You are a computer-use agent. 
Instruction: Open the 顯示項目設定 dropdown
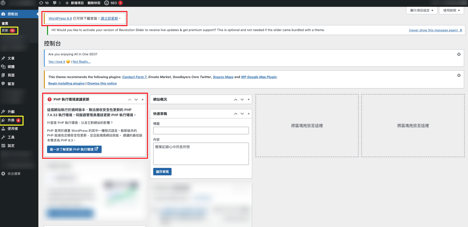pyautogui.click(x=422, y=11)
